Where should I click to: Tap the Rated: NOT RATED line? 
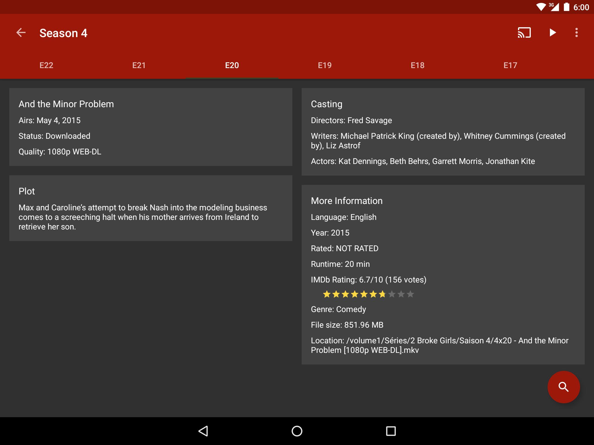pos(345,248)
